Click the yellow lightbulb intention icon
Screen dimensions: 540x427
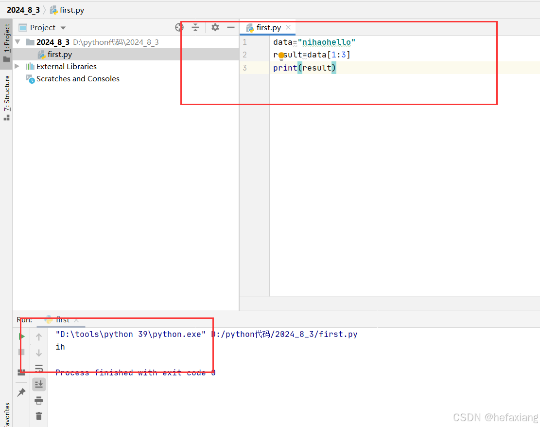(281, 56)
